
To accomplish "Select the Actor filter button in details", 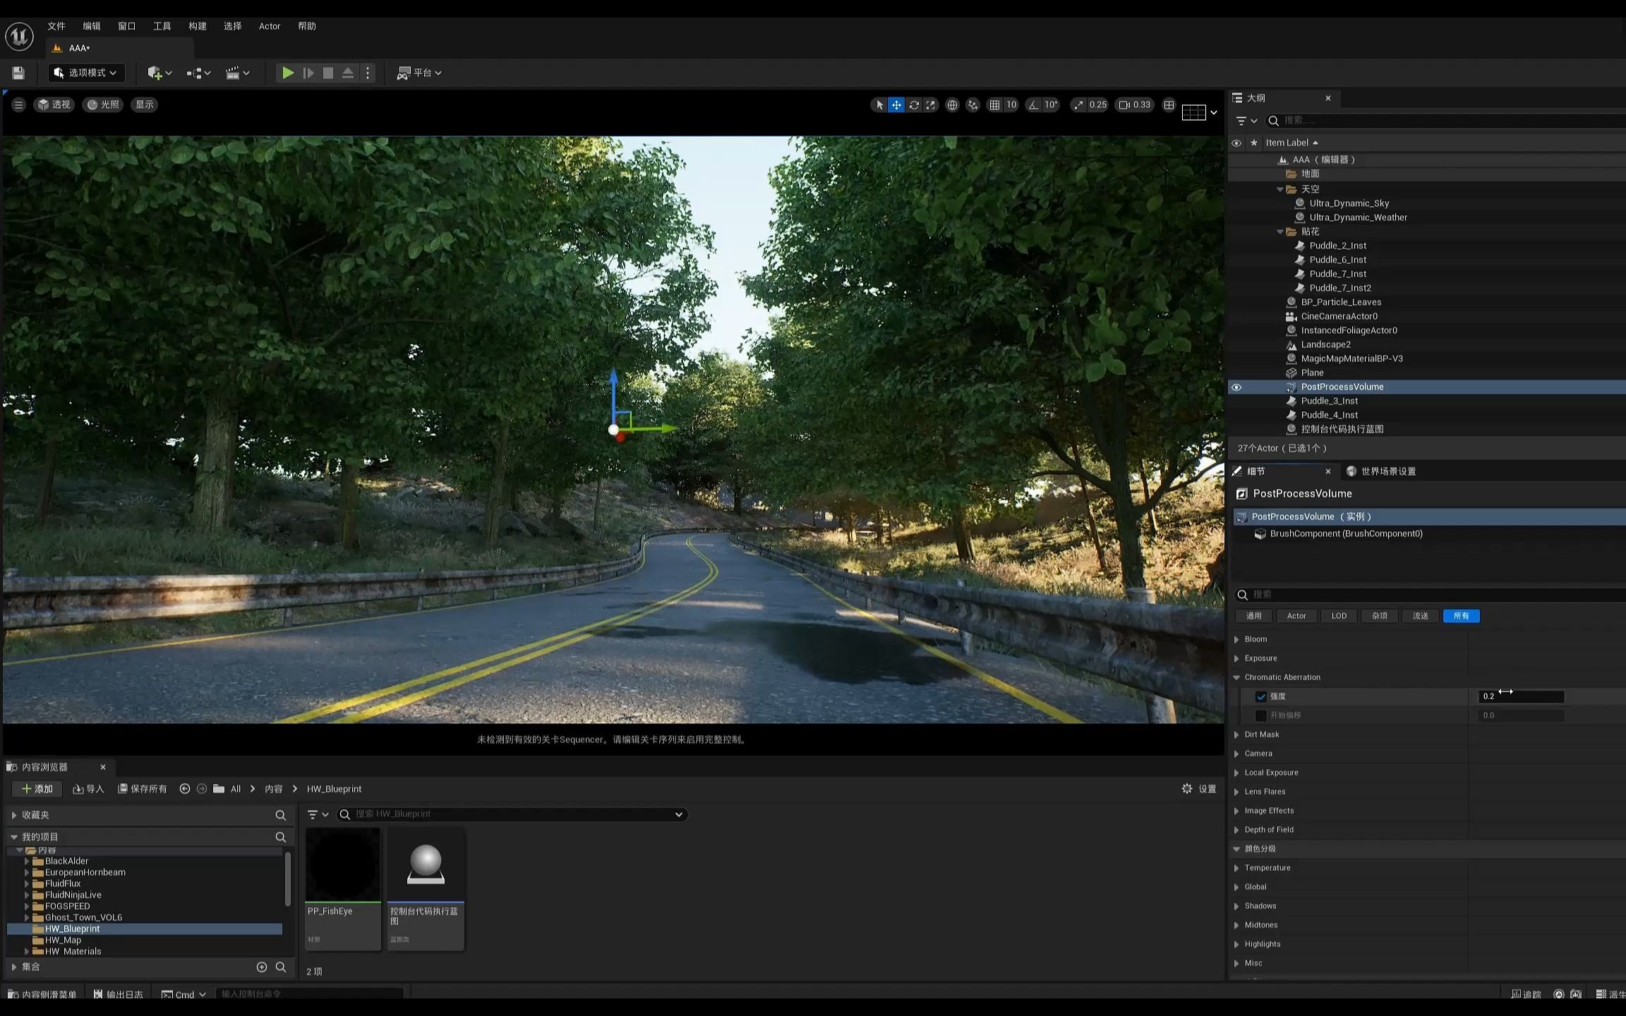I will tap(1296, 616).
